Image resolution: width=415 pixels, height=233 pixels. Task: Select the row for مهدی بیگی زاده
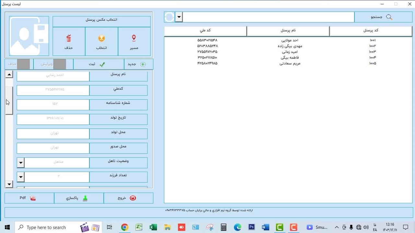(x=288, y=46)
